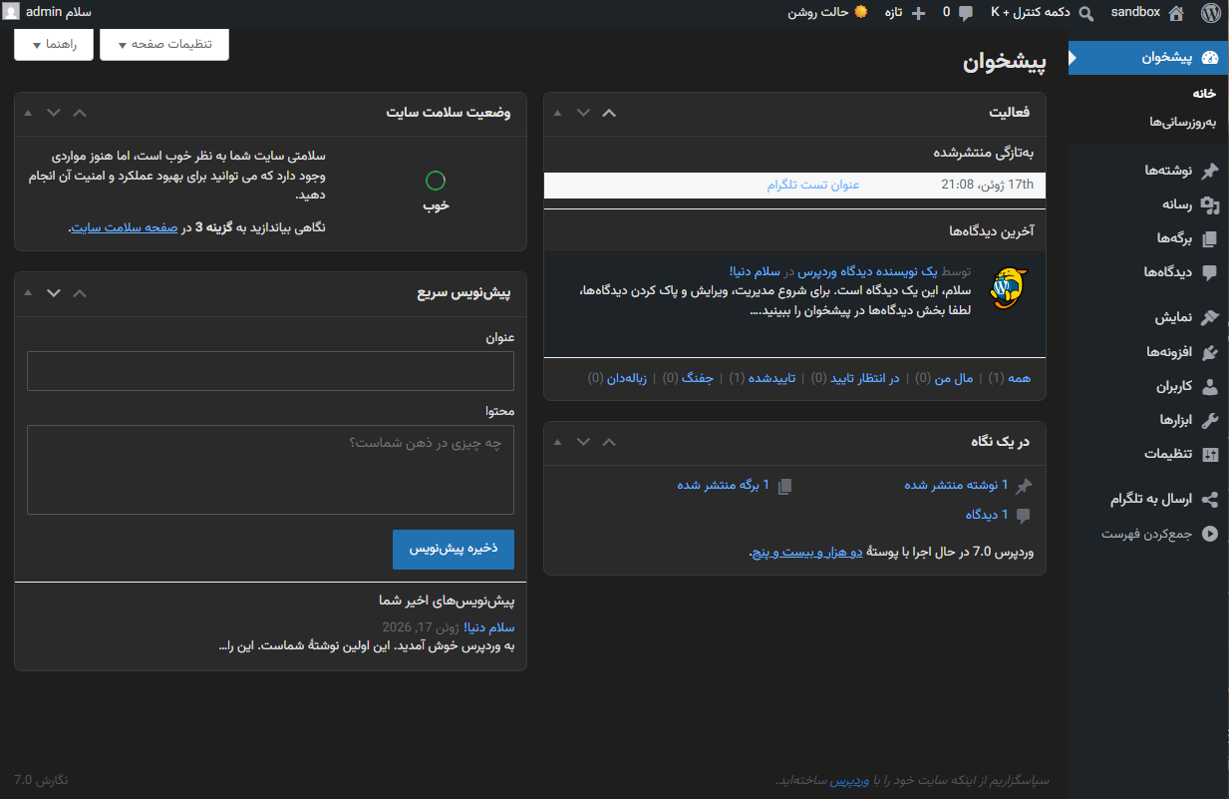The image size is (1229, 799).
Task: Click the pin icon beside published posts count
Action: click(x=1024, y=486)
